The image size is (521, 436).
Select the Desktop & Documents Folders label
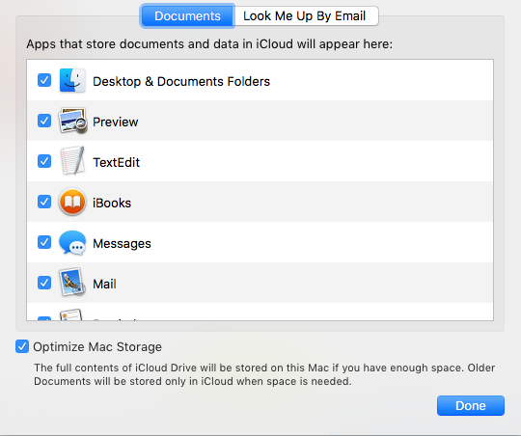point(181,81)
